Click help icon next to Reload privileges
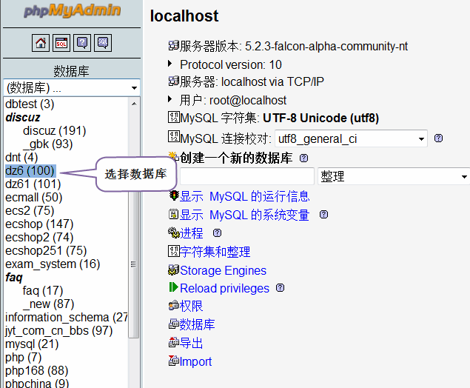 [x=280, y=288]
